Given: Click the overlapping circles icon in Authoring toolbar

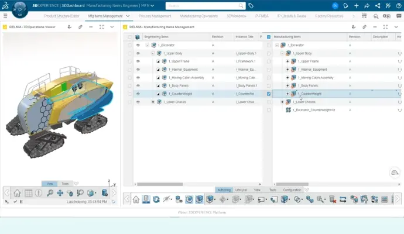Looking at the screenshot, I should tap(297, 199).
